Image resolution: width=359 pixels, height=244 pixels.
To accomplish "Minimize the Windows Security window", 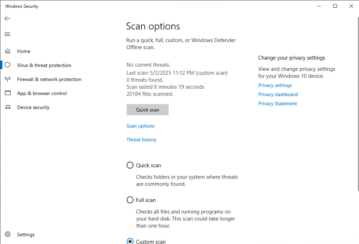I will point(319,6).
